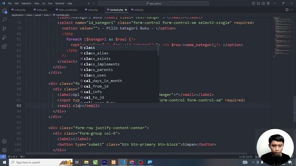Toggle the Panel layout icon
The image size is (296, 166).
pyautogui.click(x=259, y=3)
